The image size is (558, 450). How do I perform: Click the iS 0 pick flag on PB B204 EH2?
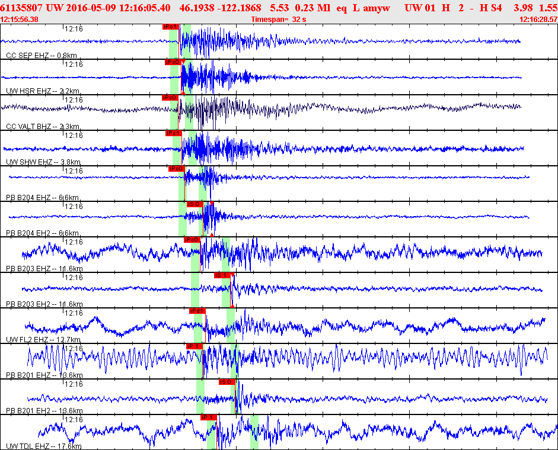pos(194,204)
